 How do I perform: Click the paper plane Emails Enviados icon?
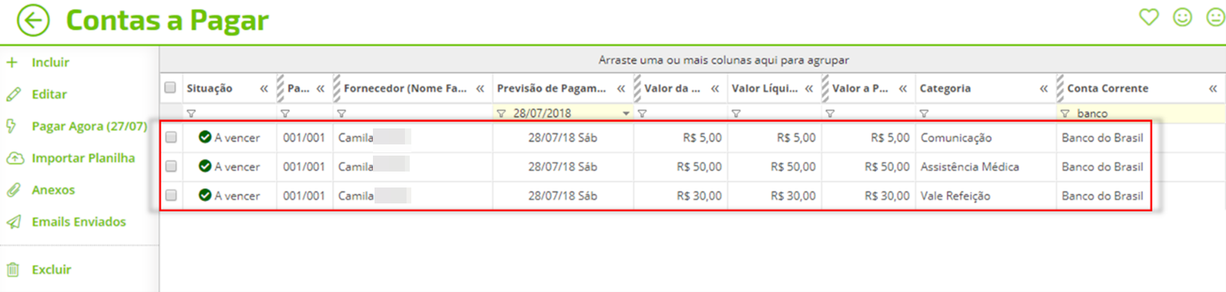(12, 222)
